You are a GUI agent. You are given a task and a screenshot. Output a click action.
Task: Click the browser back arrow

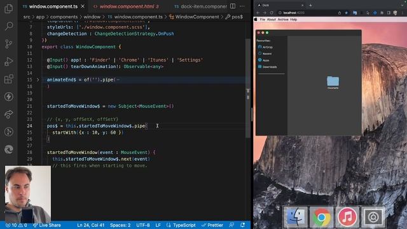click(x=258, y=13)
